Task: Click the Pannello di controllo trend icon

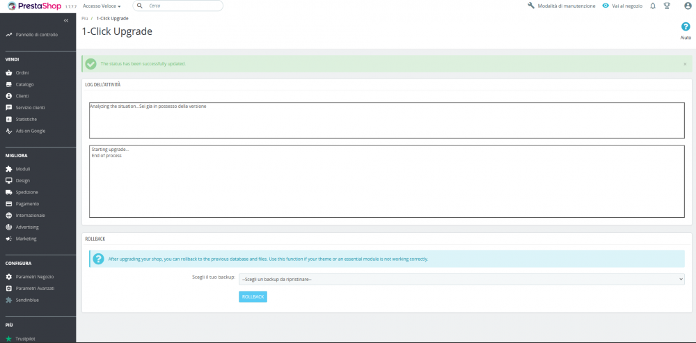Action: coord(9,35)
